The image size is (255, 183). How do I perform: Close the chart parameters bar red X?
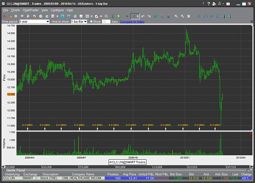pos(252,22)
